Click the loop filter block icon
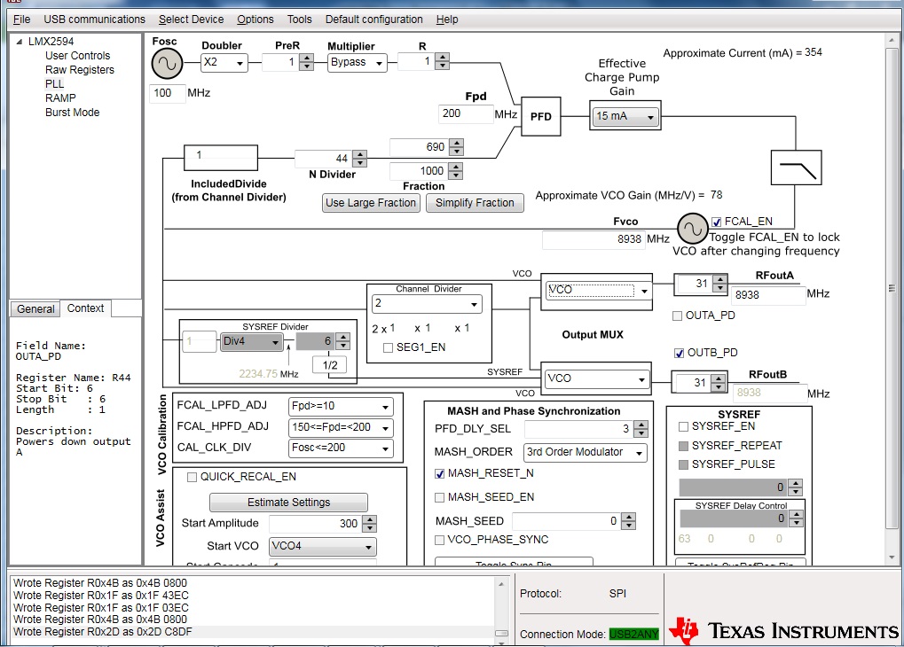The width and height of the screenshot is (904, 647). point(796,168)
